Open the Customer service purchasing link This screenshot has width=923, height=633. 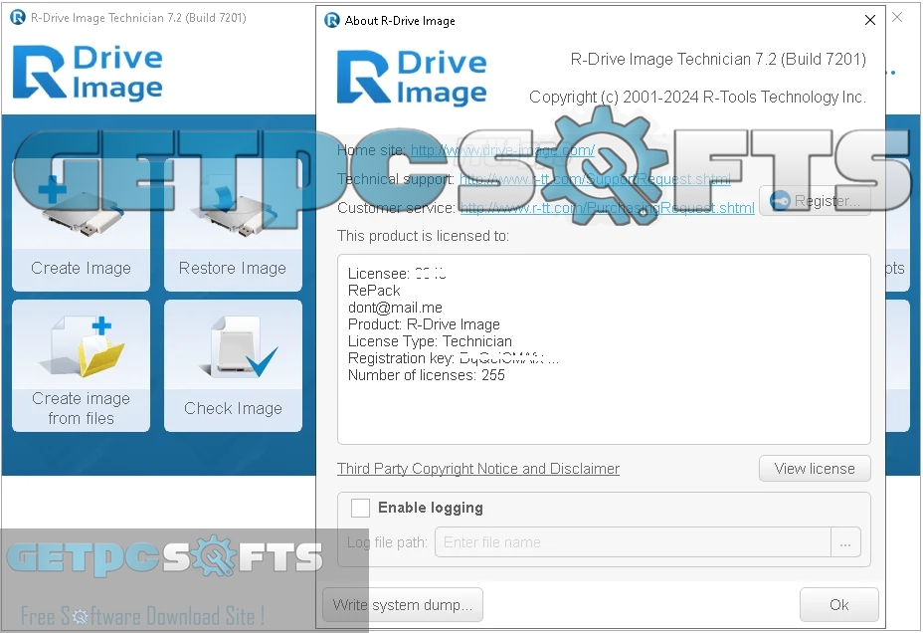point(607,208)
